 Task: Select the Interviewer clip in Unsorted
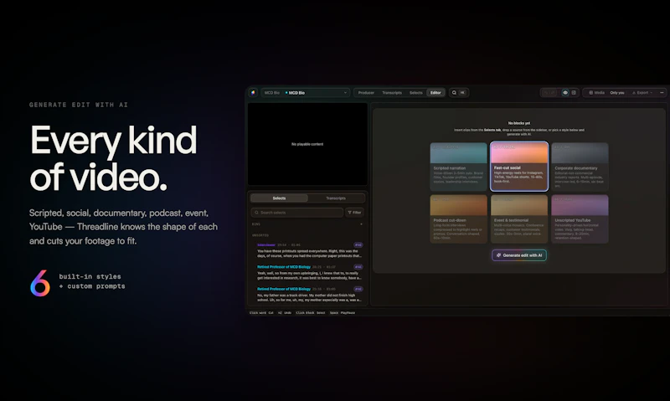pos(310,250)
